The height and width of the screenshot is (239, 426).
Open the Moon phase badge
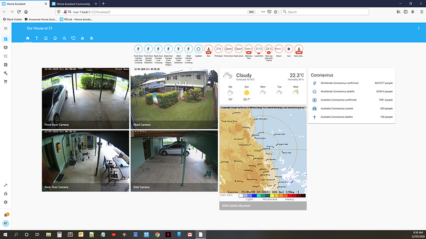click(x=278, y=49)
